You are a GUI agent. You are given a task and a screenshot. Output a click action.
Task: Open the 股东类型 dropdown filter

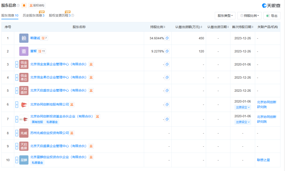pyautogui.click(x=225, y=16)
